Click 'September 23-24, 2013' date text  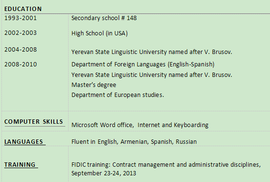pos(104,173)
